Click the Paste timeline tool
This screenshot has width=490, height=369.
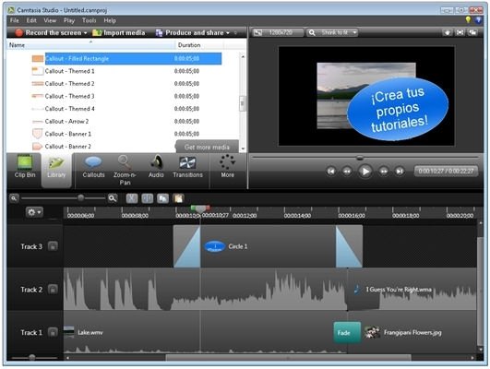(178, 198)
